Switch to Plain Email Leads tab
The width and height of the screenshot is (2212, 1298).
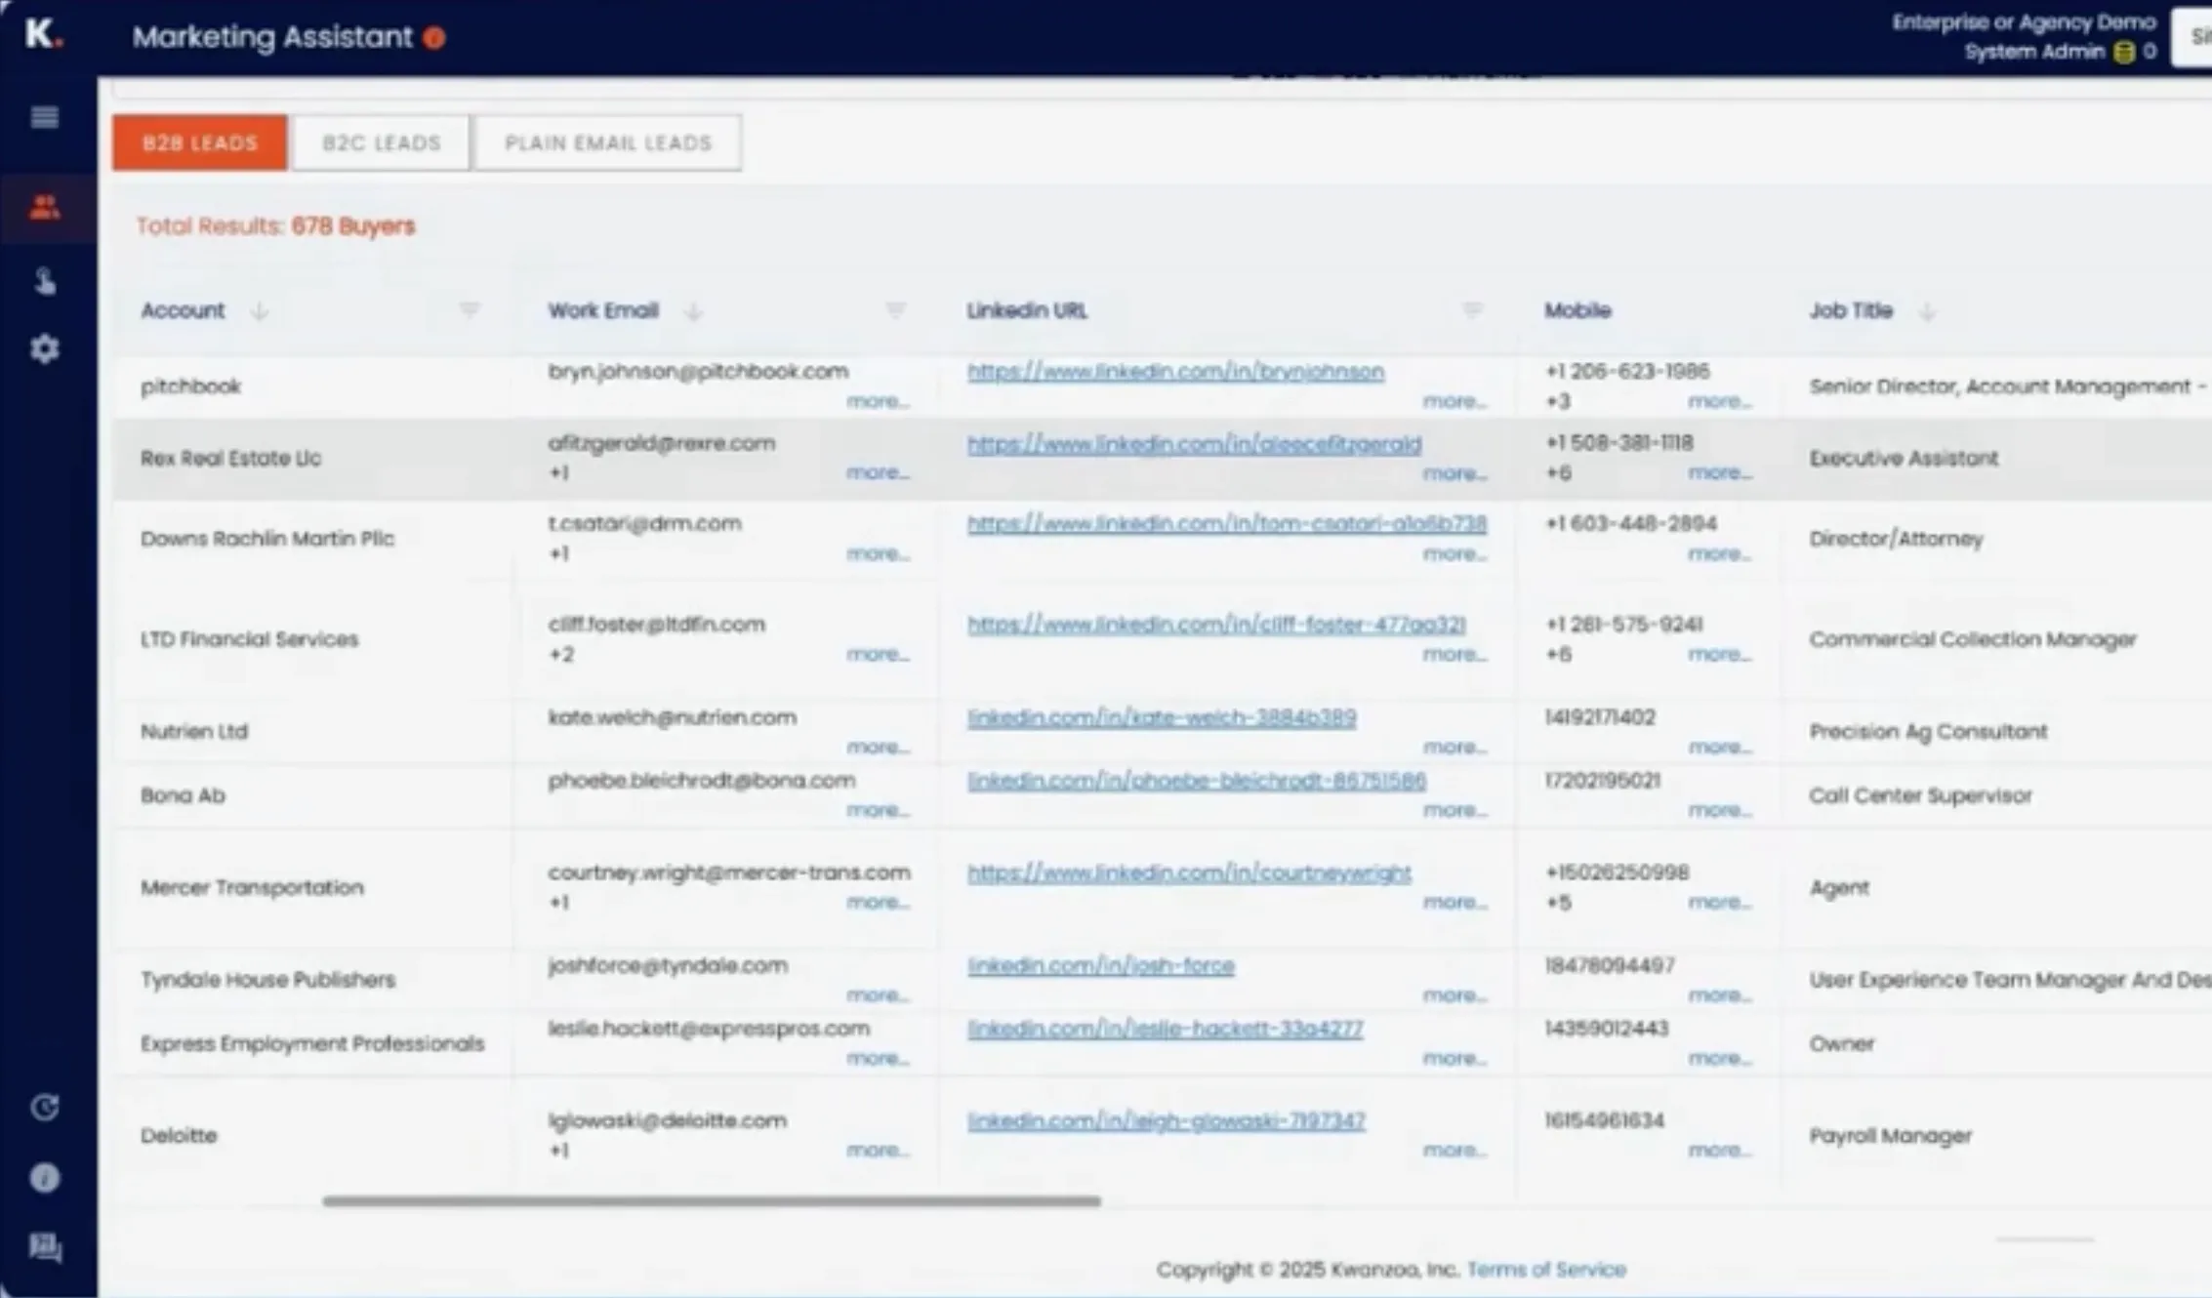pyautogui.click(x=607, y=143)
